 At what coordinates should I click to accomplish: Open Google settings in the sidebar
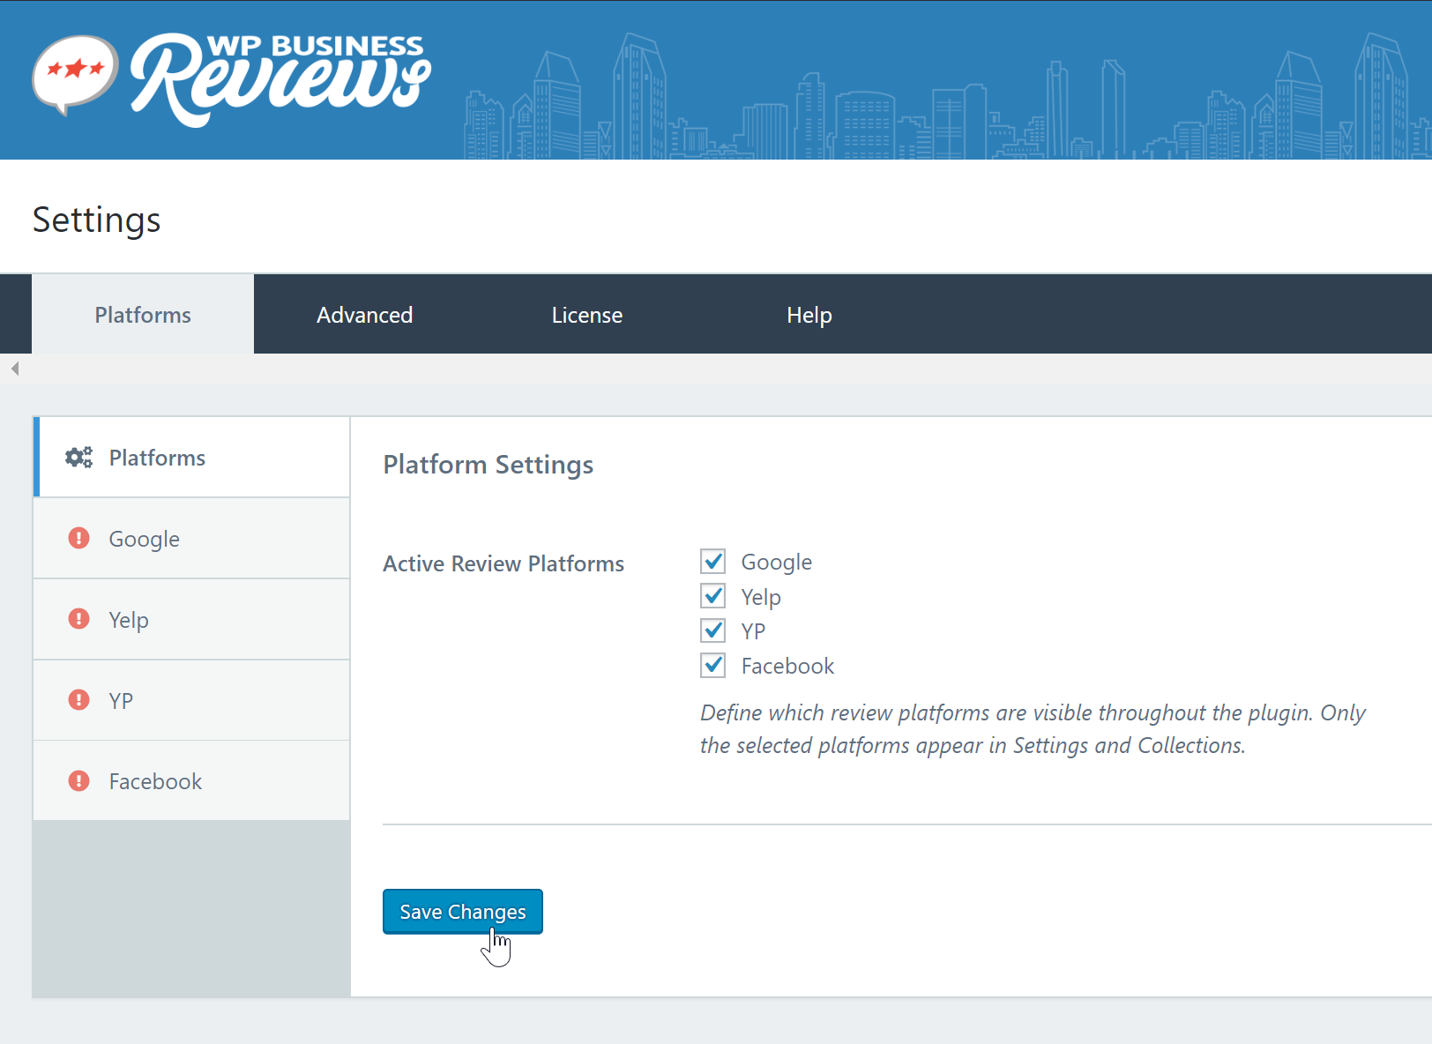coord(145,539)
